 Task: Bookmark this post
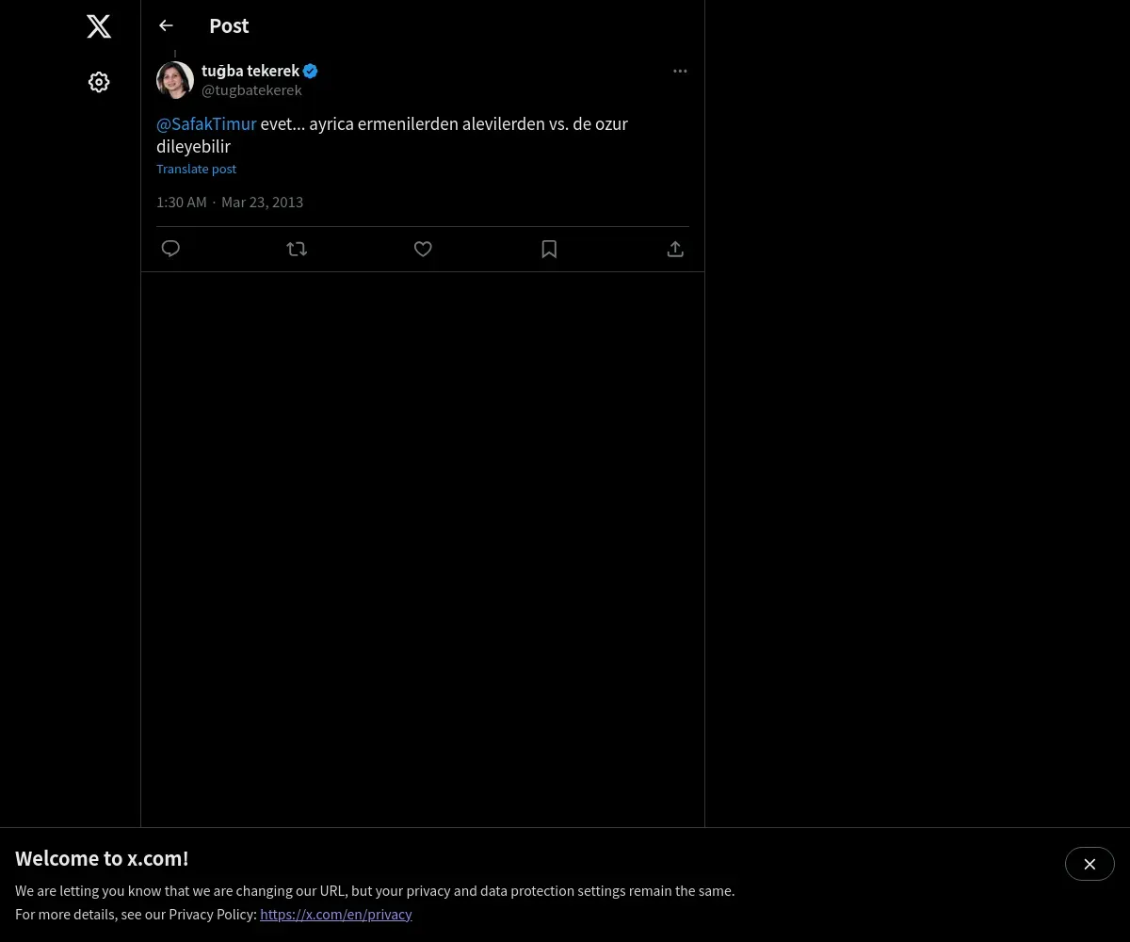(549, 249)
